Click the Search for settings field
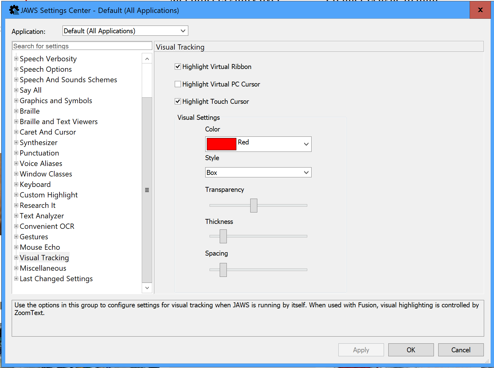 click(x=82, y=46)
